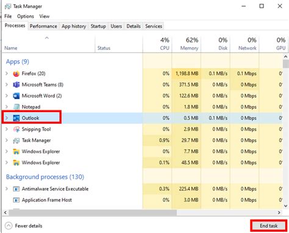Viewport: 289px width, 233px height.
Task: Click the Notepad icon
Action: click(x=16, y=107)
